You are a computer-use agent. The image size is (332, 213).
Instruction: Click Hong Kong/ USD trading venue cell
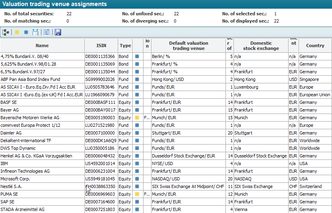(168, 79)
